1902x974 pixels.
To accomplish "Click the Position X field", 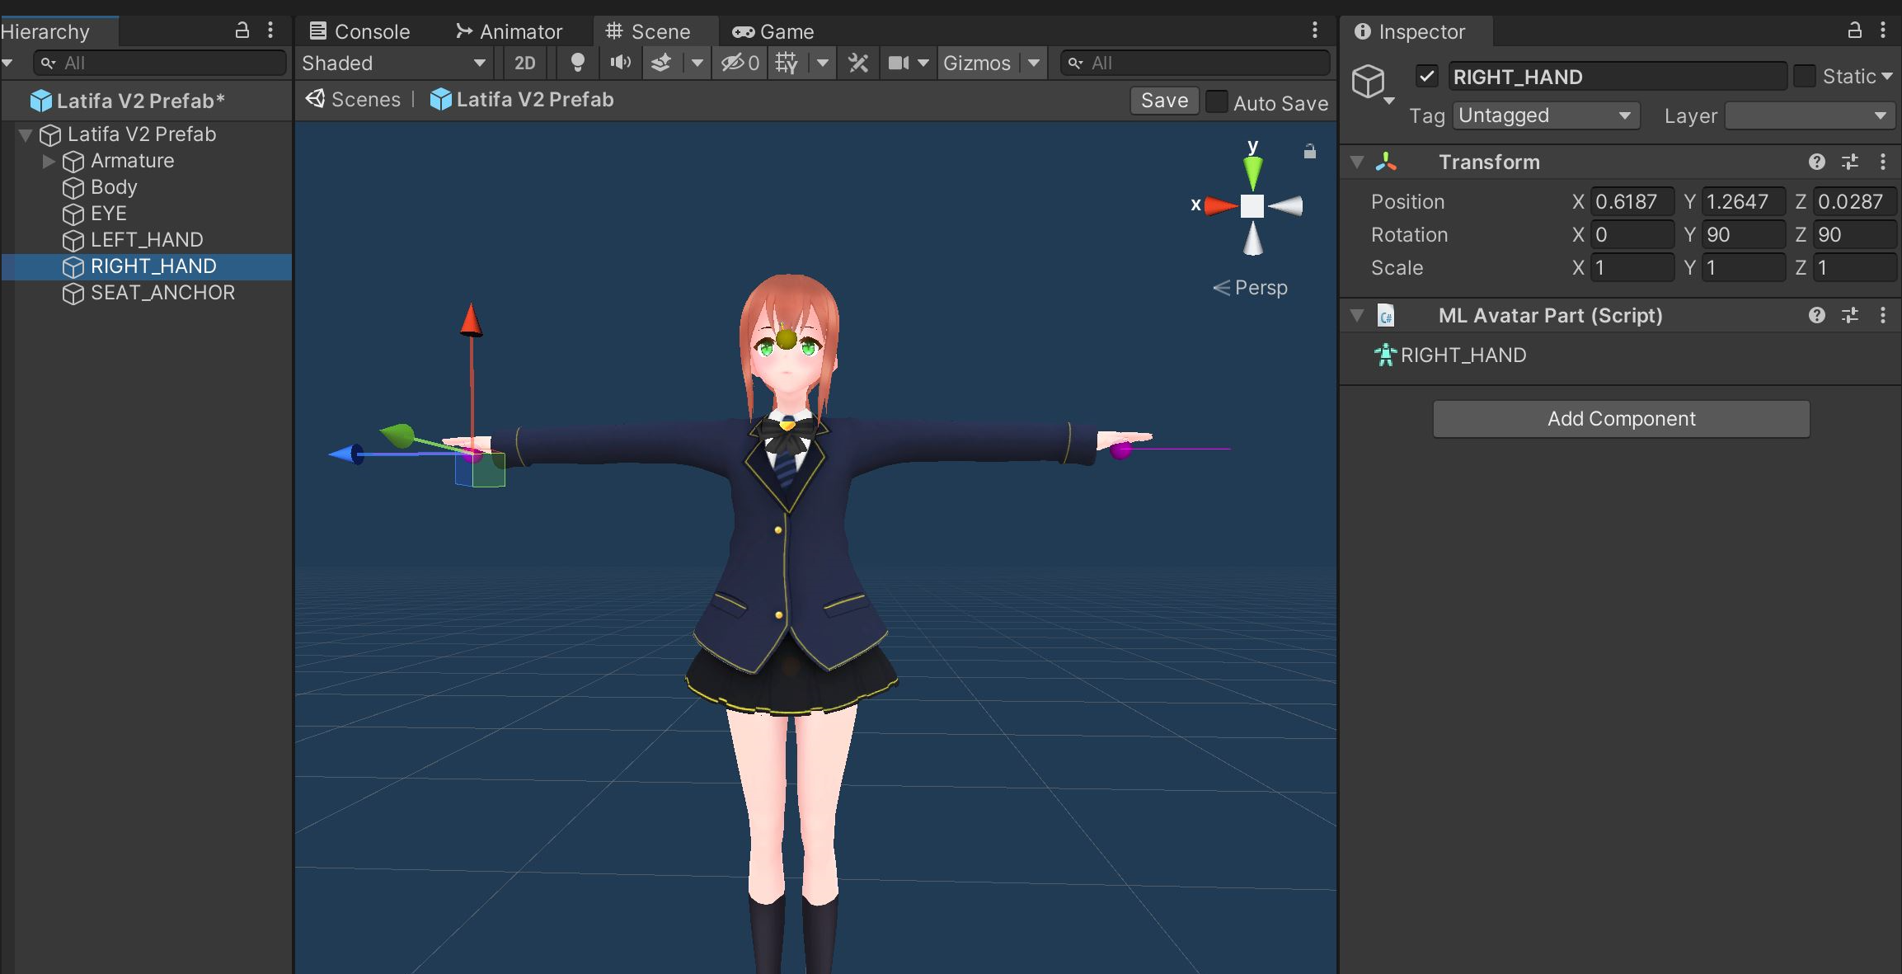I will (1632, 202).
